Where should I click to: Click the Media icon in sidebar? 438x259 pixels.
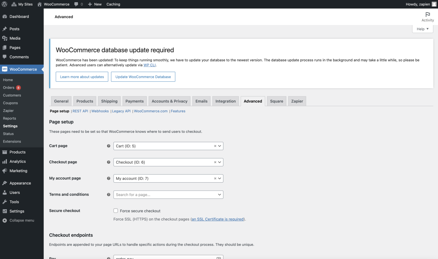click(5, 38)
